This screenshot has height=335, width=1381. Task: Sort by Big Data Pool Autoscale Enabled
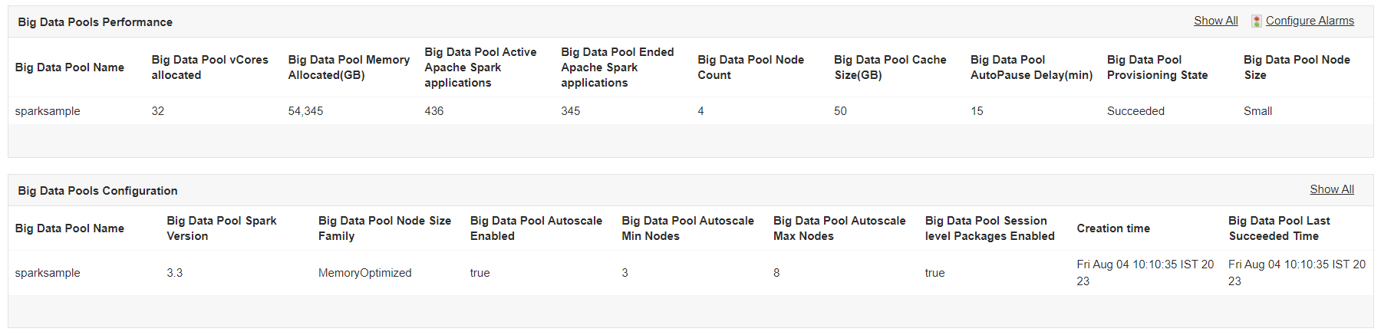(x=536, y=228)
